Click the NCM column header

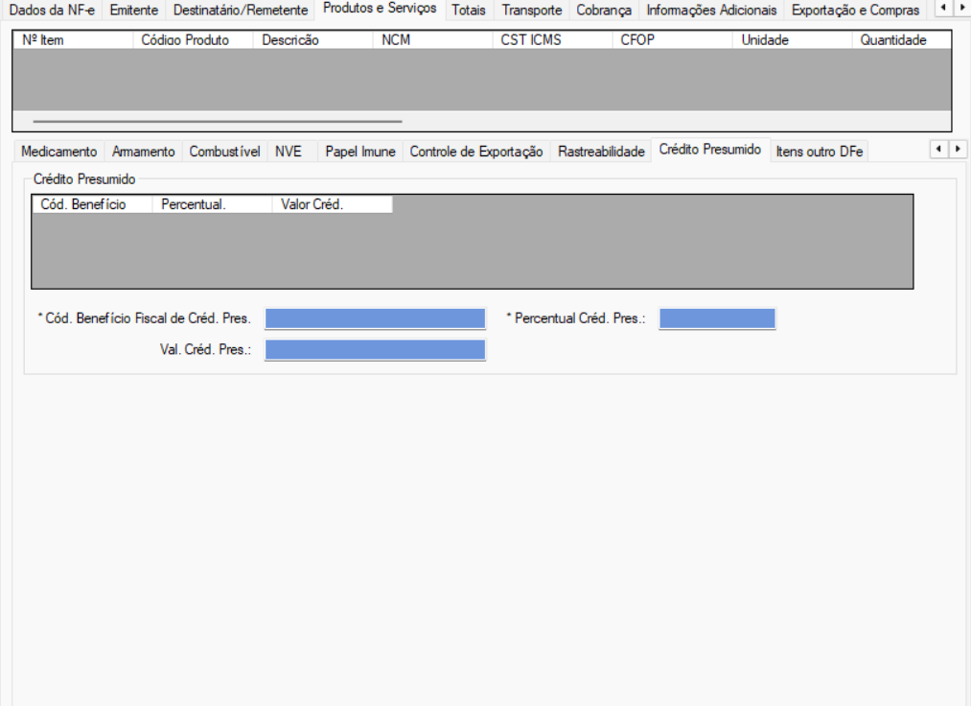click(x=432, y=39)
